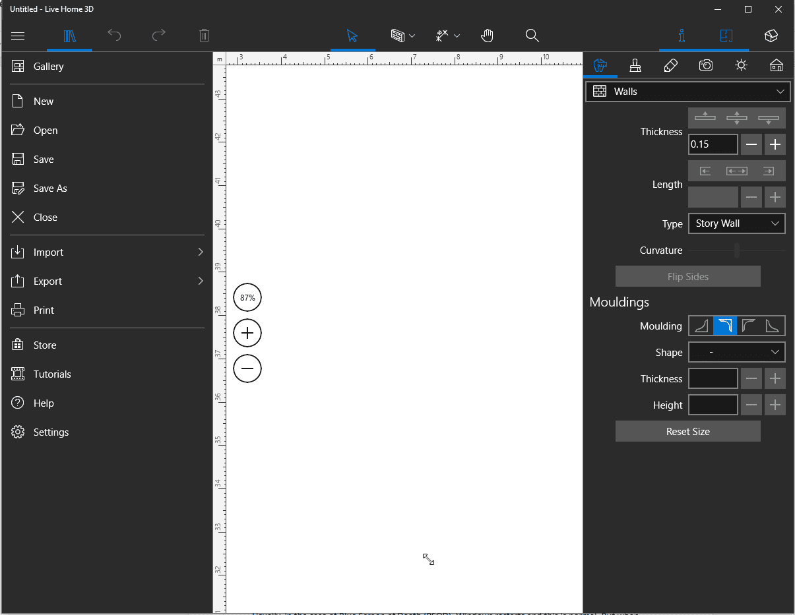795x615 pixels.
Task: Open the house Building properties tab
Action: (x=777, y=65)
